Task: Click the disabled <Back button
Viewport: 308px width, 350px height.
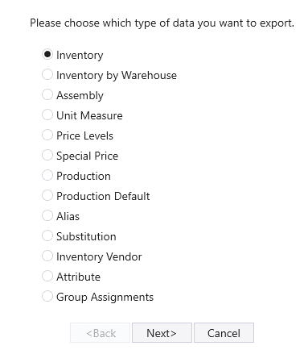Action: click(100, 333)
